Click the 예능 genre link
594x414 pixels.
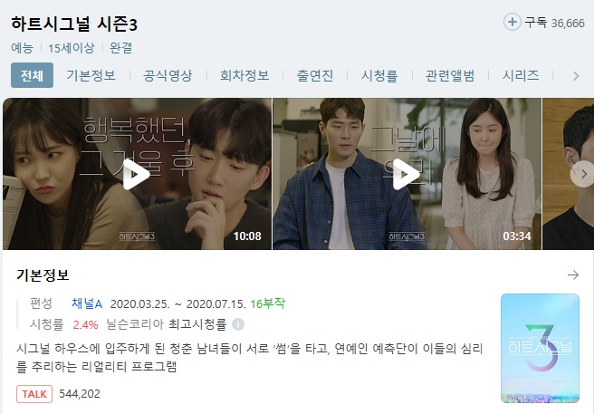22,48
